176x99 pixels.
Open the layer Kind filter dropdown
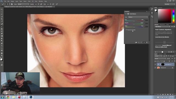pyautogui.click(x=158, y=56)
